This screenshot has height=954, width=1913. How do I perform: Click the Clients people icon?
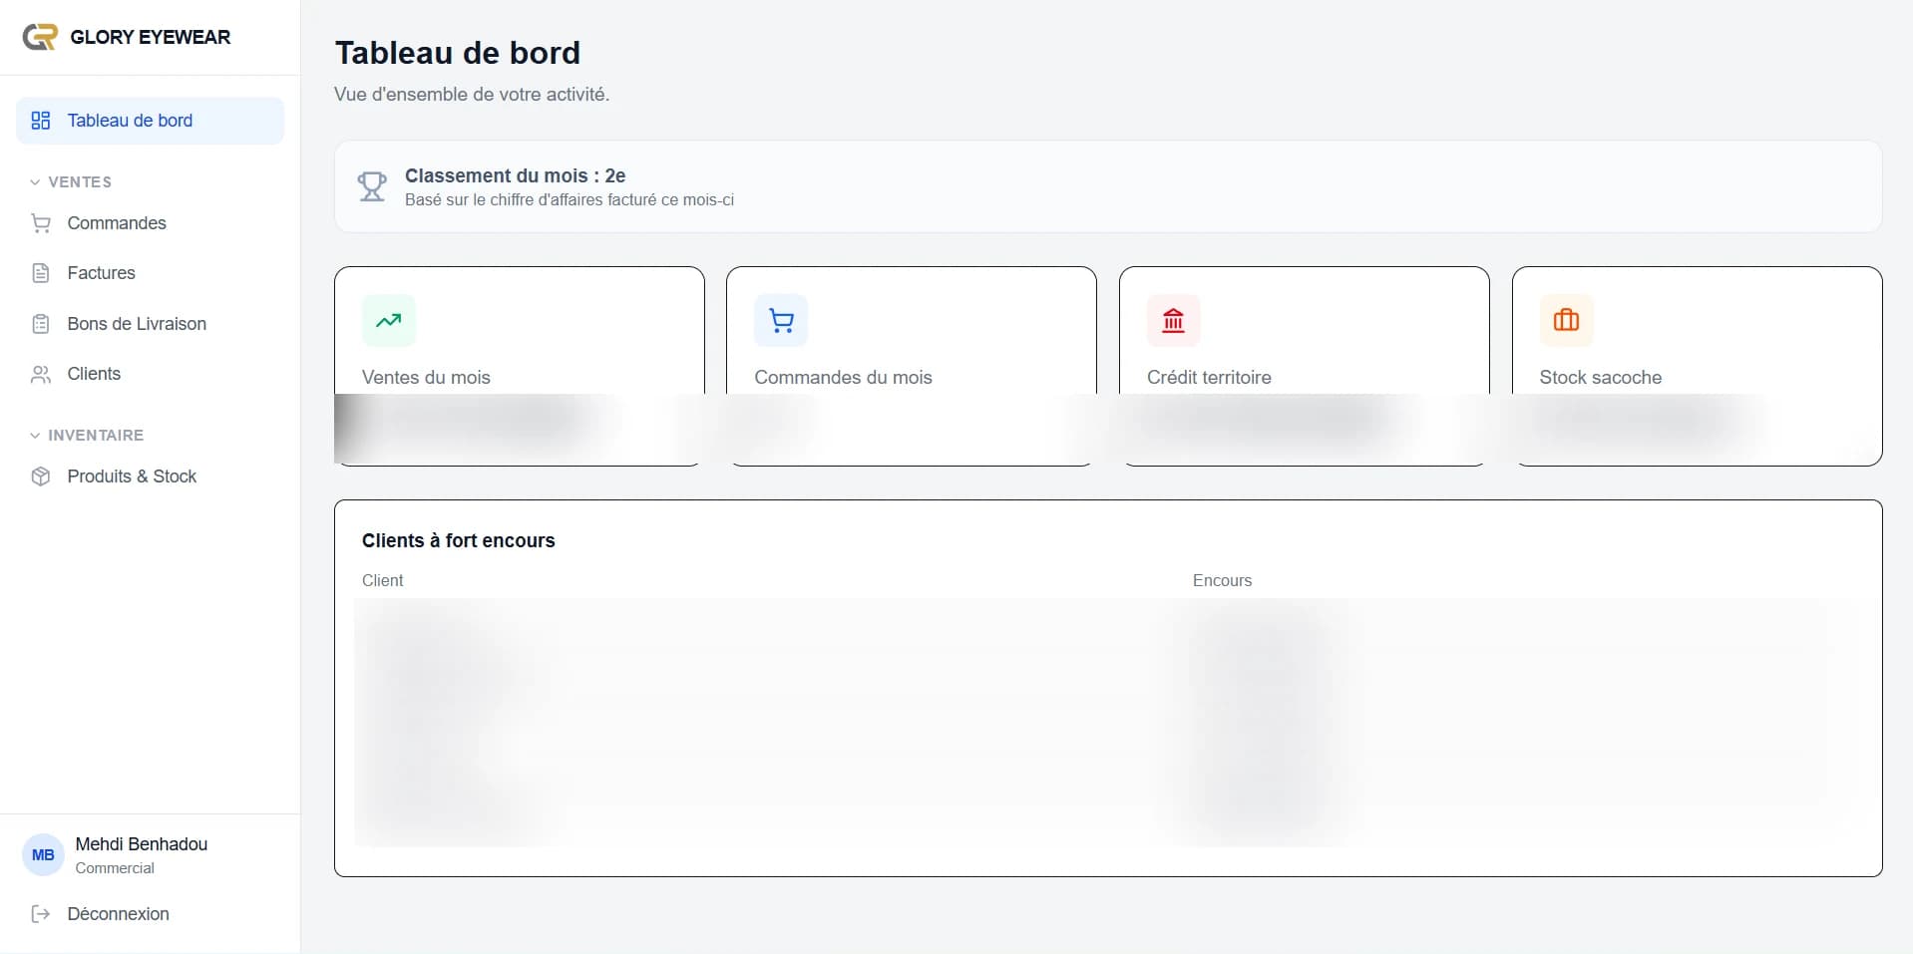41,374
